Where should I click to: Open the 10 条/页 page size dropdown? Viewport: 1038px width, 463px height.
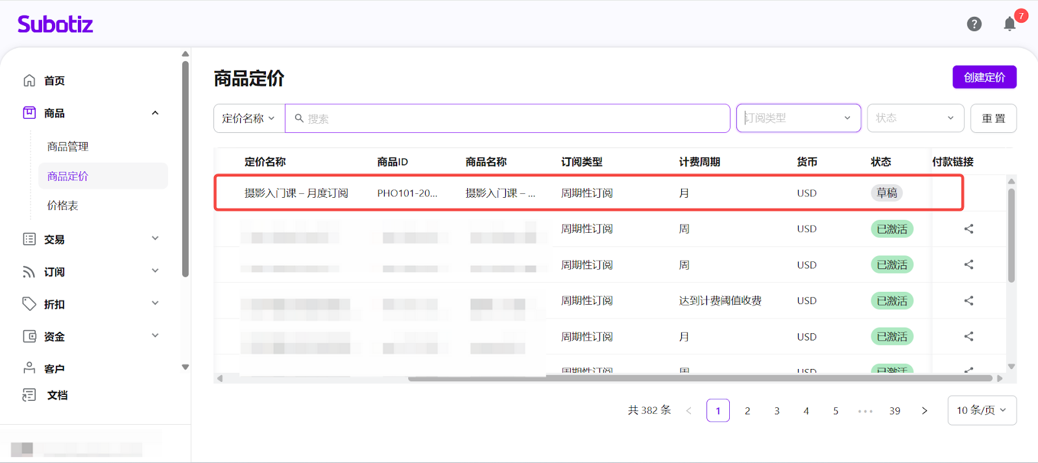[x=982, y=410]
